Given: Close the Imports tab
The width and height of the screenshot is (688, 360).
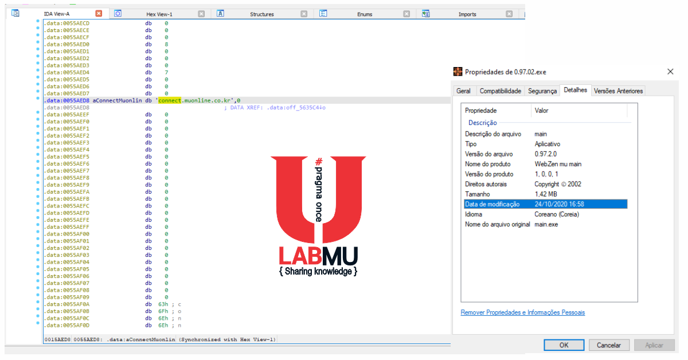Looking at the screenshot, I should click(509, 13).
